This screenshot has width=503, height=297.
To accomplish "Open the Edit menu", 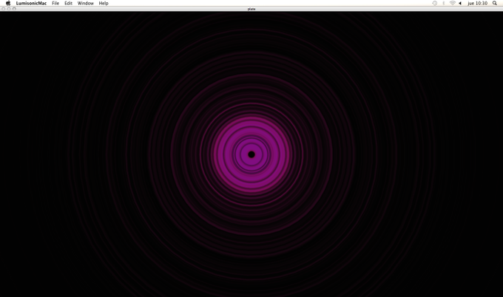I will click(68, 3).
